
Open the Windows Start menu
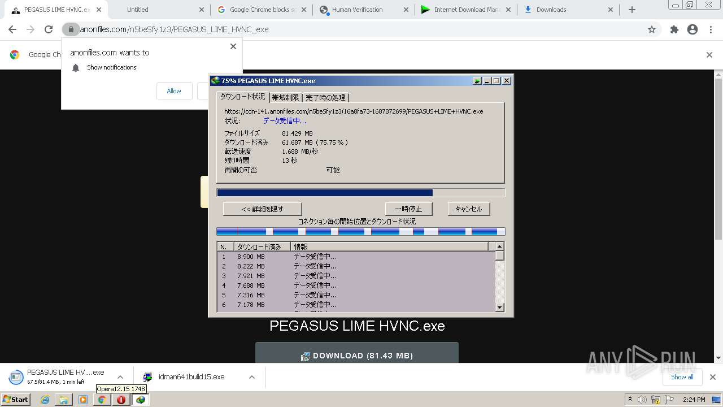[16, 400]
